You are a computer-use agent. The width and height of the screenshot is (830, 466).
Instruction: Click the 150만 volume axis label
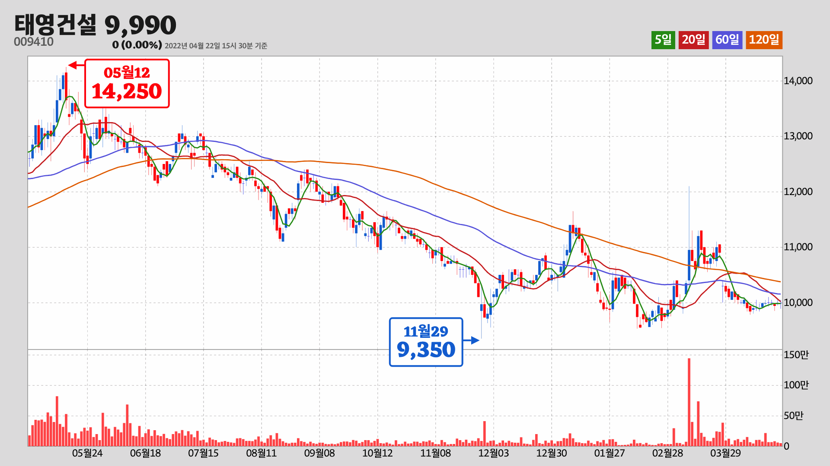pyautogui.click(x=796, y=355)
